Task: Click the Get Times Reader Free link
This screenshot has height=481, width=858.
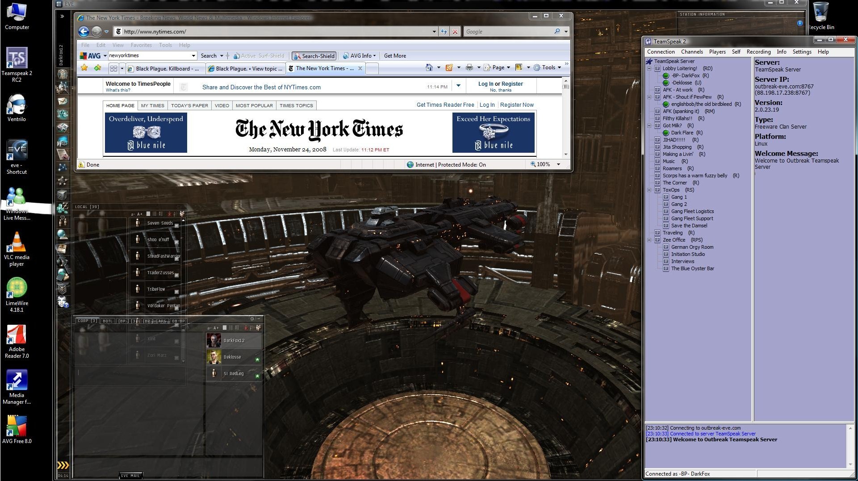Action: click(x=445, y=105)
